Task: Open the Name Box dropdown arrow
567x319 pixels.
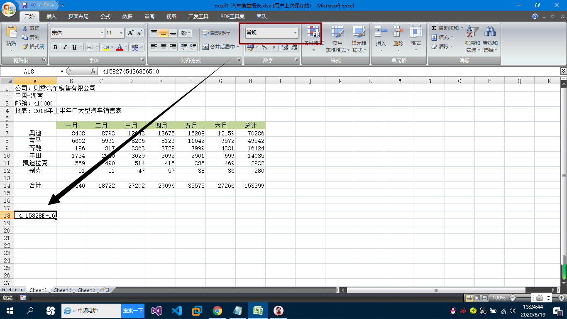Action: pos(62,71)
